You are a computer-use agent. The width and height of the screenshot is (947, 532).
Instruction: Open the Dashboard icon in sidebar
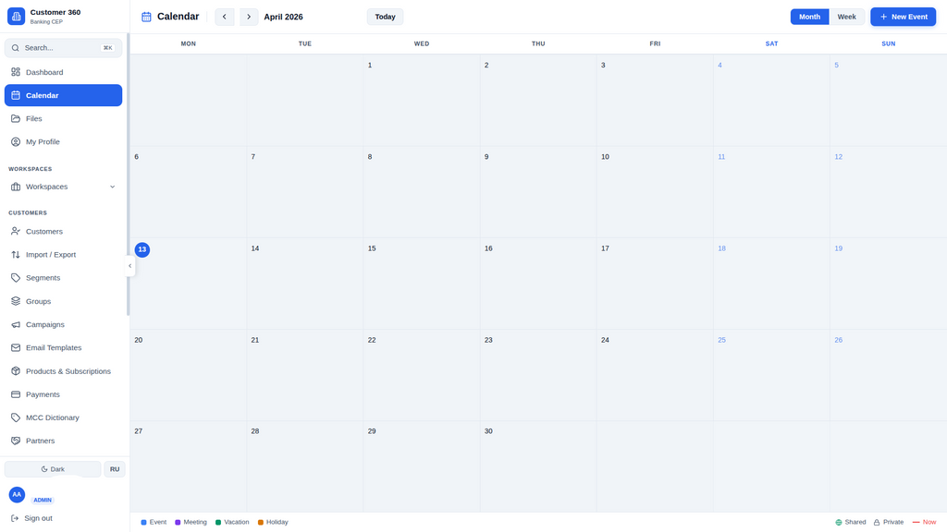[x=16, y=72]
